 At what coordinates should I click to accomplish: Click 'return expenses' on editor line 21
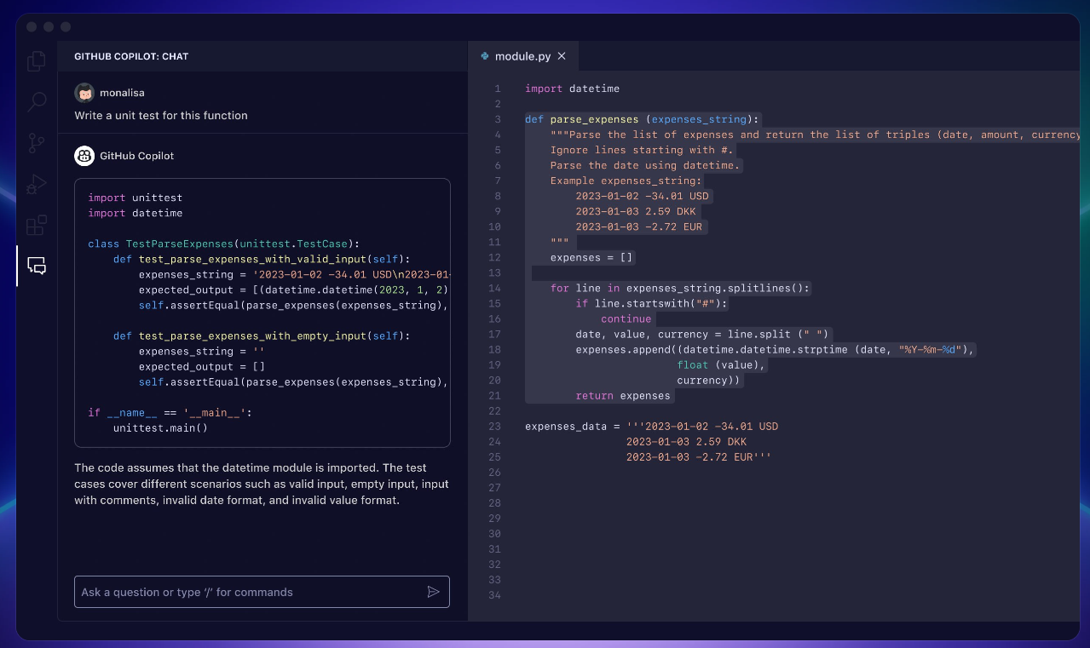click(623, 395)
